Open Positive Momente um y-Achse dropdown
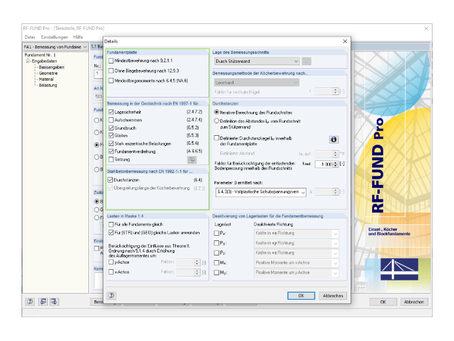This screenshot has width=454, height=341. tap(296, 273)
